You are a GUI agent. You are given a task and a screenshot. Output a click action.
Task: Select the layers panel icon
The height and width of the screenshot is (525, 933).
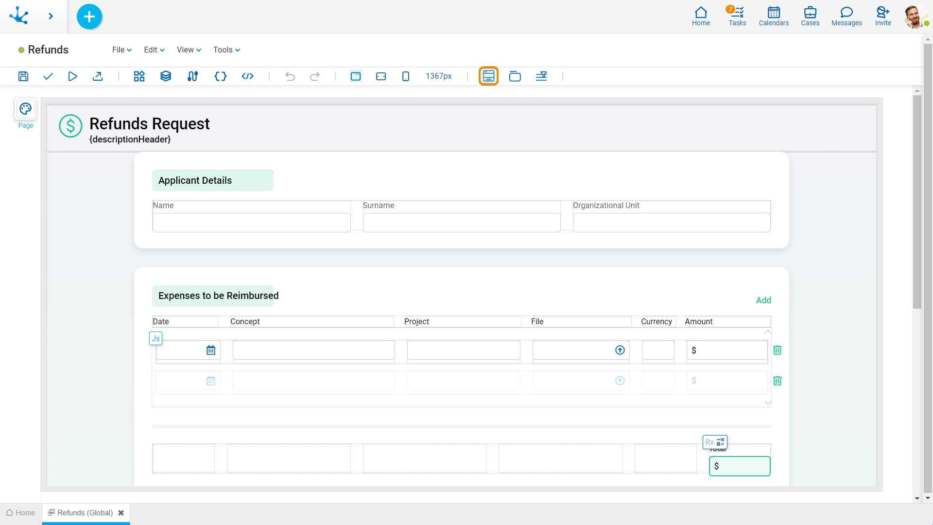(x=165, y=76)
